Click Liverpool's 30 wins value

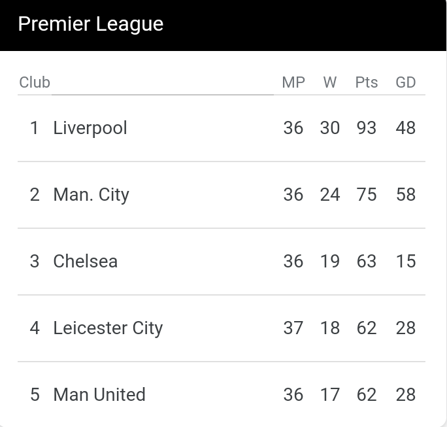coord(330,128)
